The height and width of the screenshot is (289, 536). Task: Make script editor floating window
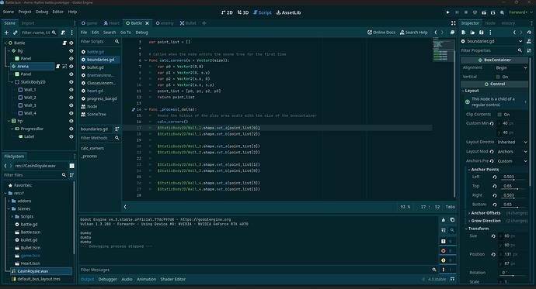point(452,33)
